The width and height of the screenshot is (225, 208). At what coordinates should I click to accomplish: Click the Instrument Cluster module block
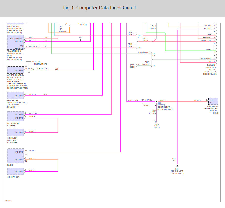[x=15, y=116]
